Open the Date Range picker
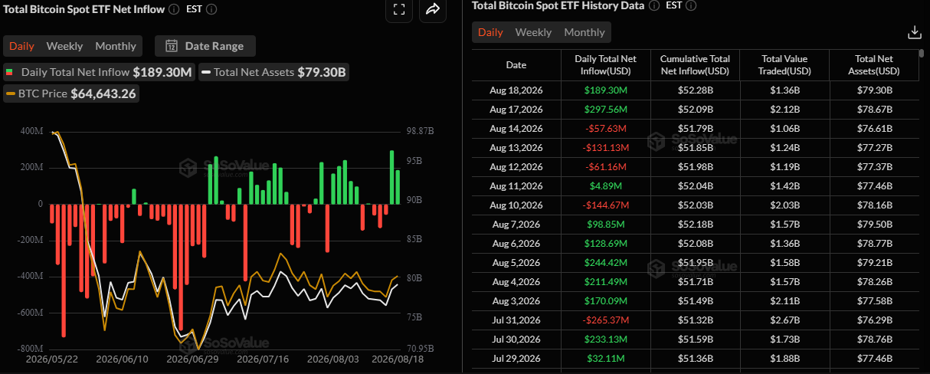The height and width of the screenshot is (374, 930). (x=205, y=46)
